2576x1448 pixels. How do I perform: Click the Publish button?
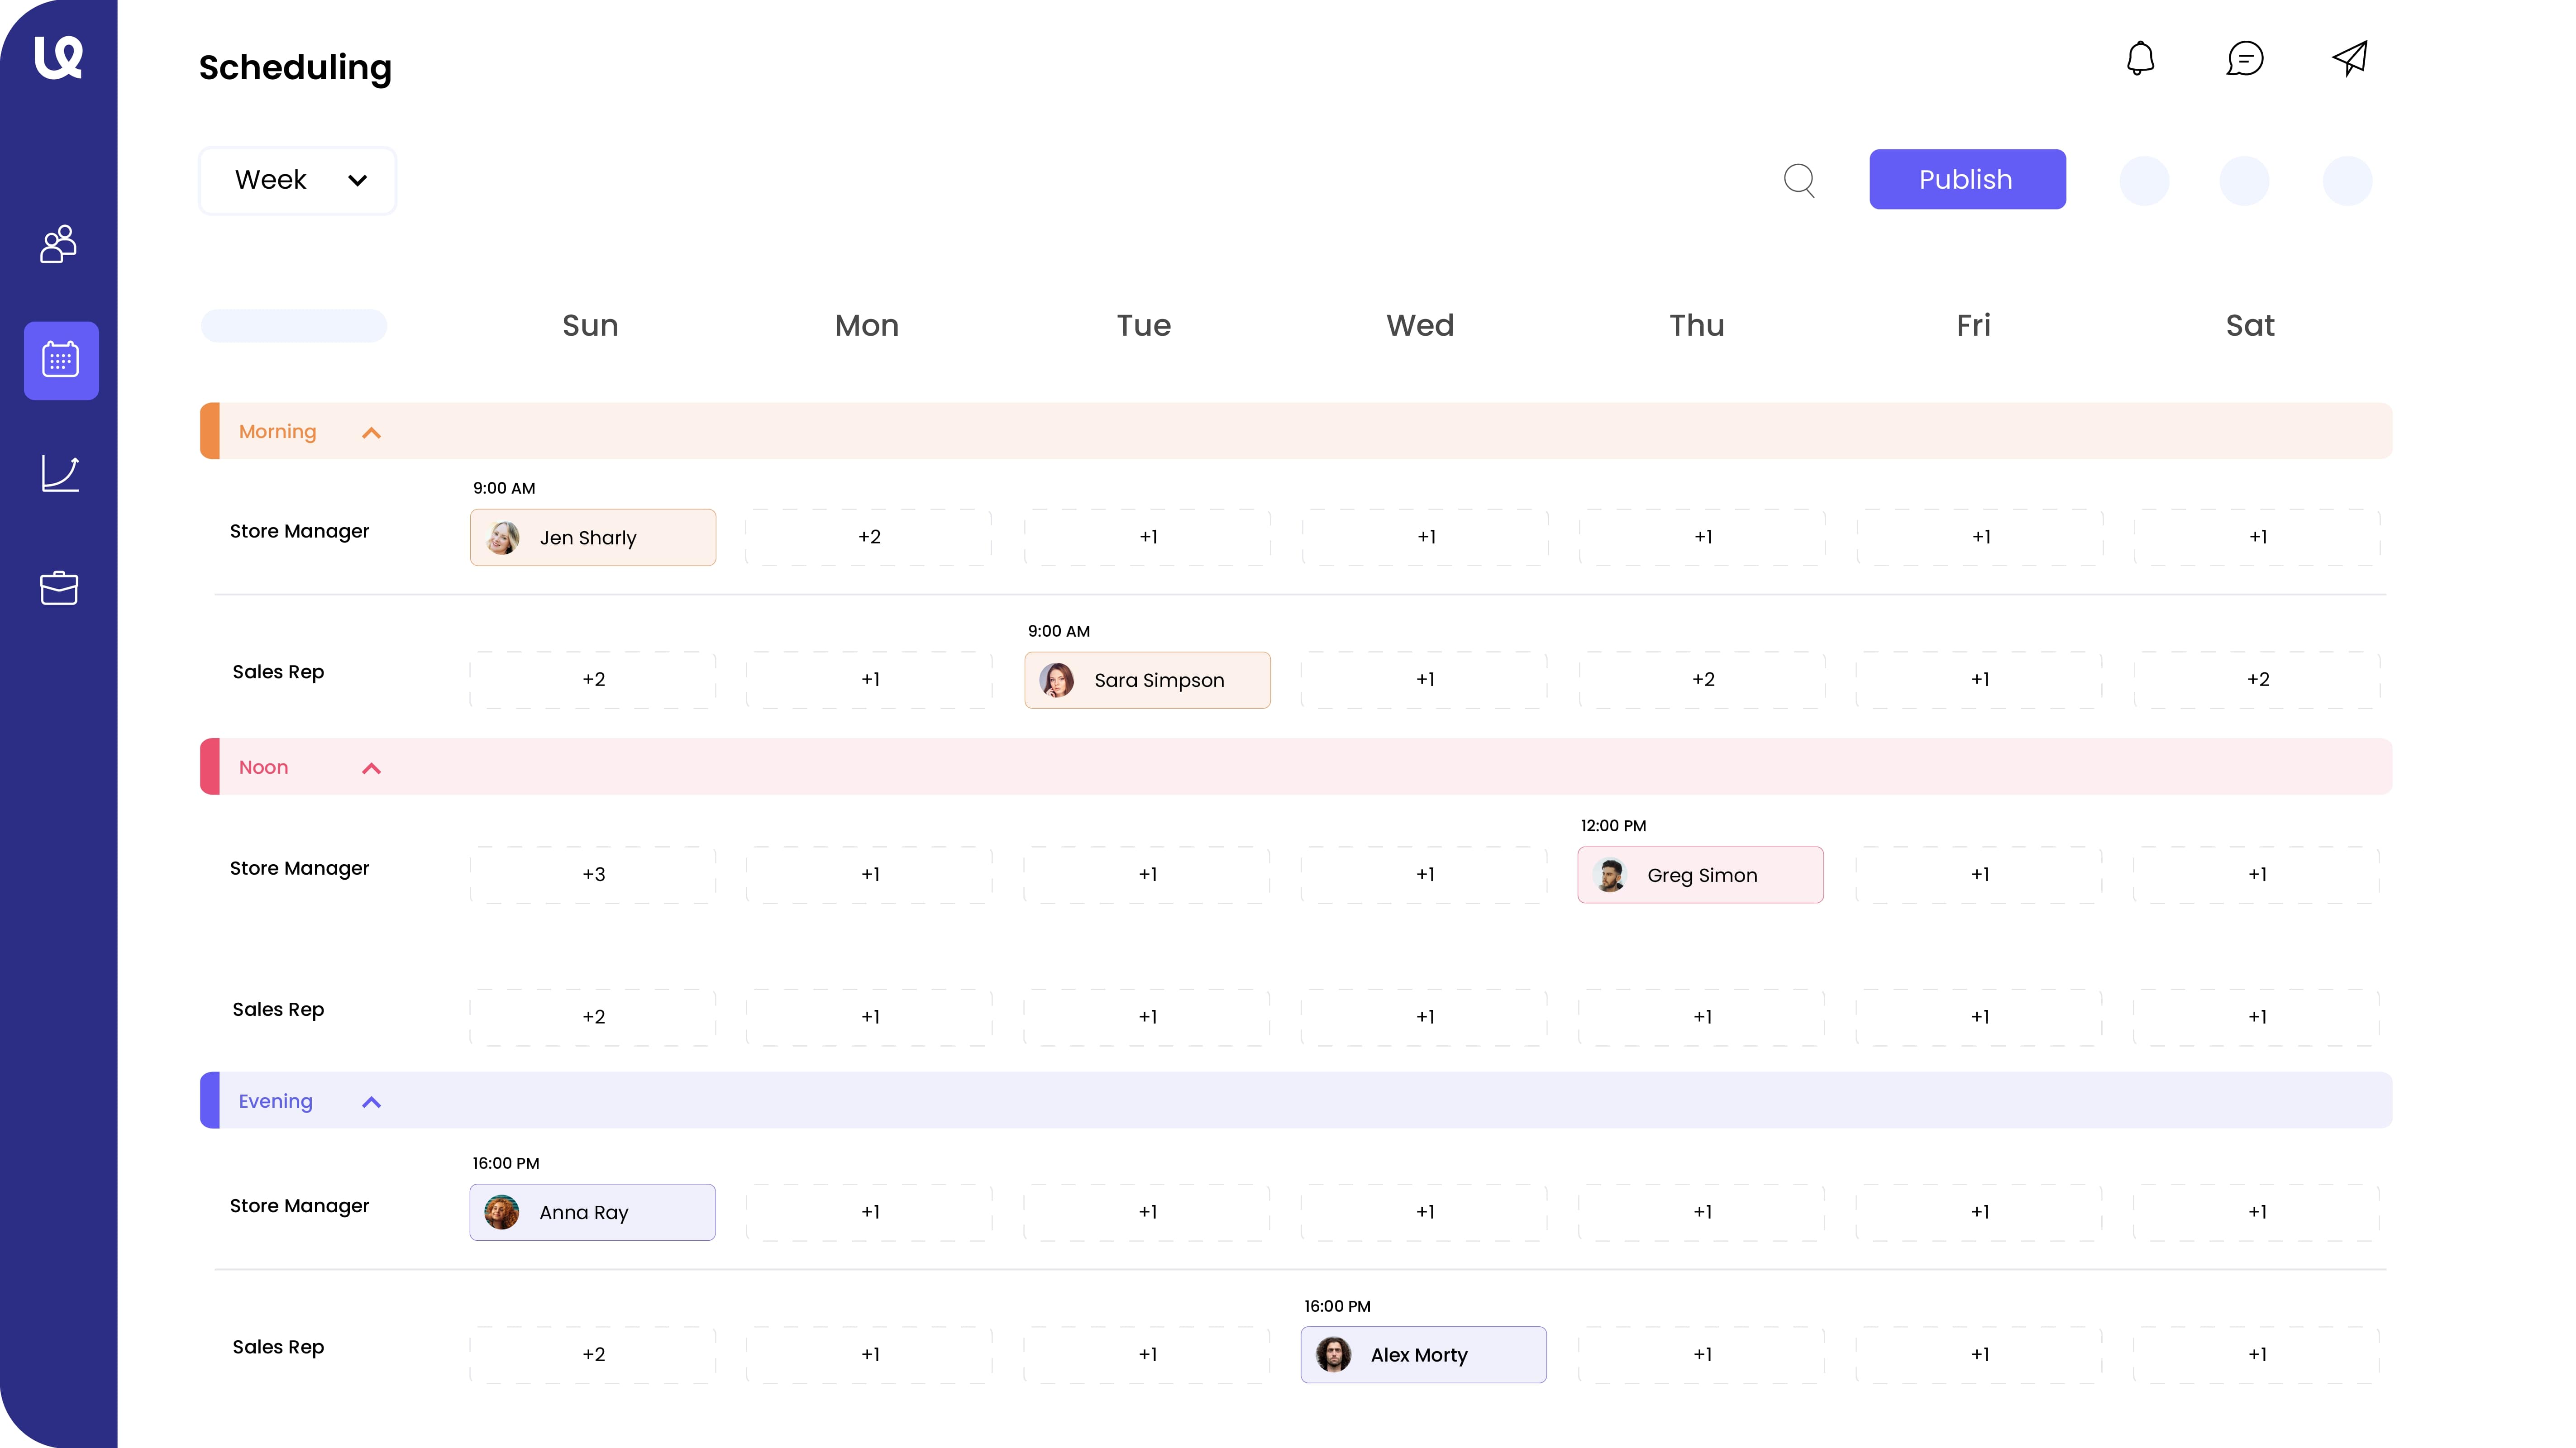pos(1966,179)
